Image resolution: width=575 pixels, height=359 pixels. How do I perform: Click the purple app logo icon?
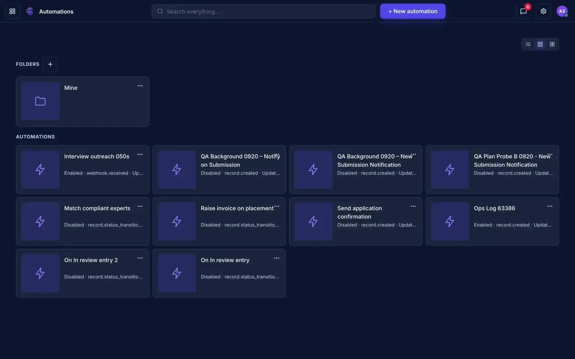coord(30,11)
